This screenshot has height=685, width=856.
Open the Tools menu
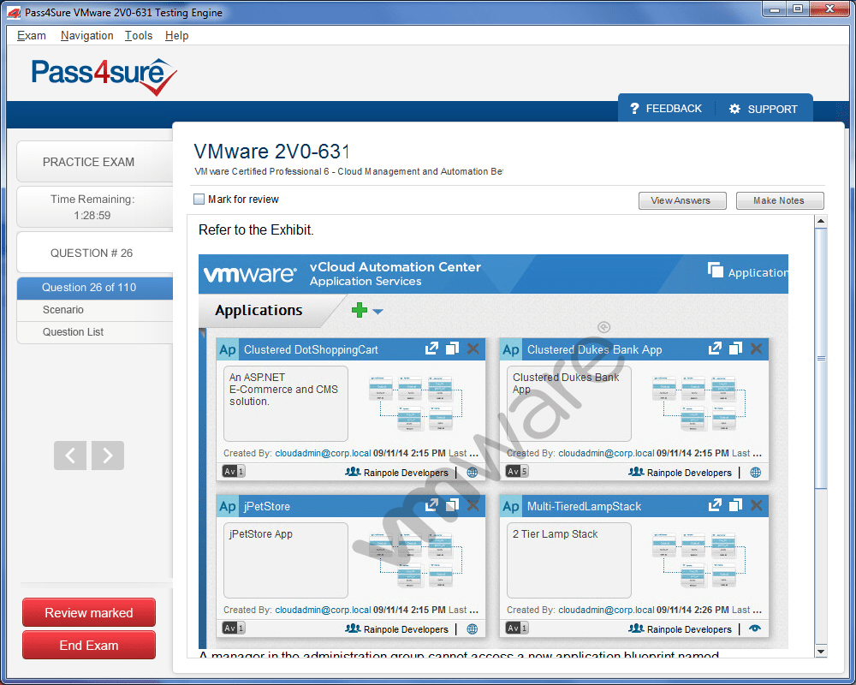click(139, 35)
